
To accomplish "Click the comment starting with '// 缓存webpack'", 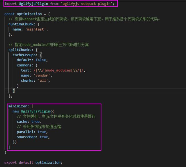I will click(x=84, y=19).
